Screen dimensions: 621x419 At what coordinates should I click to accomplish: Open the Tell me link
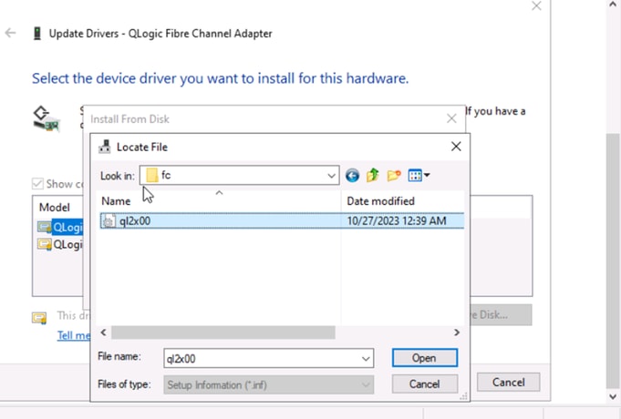pyautogui.click(x=74, y=335)
